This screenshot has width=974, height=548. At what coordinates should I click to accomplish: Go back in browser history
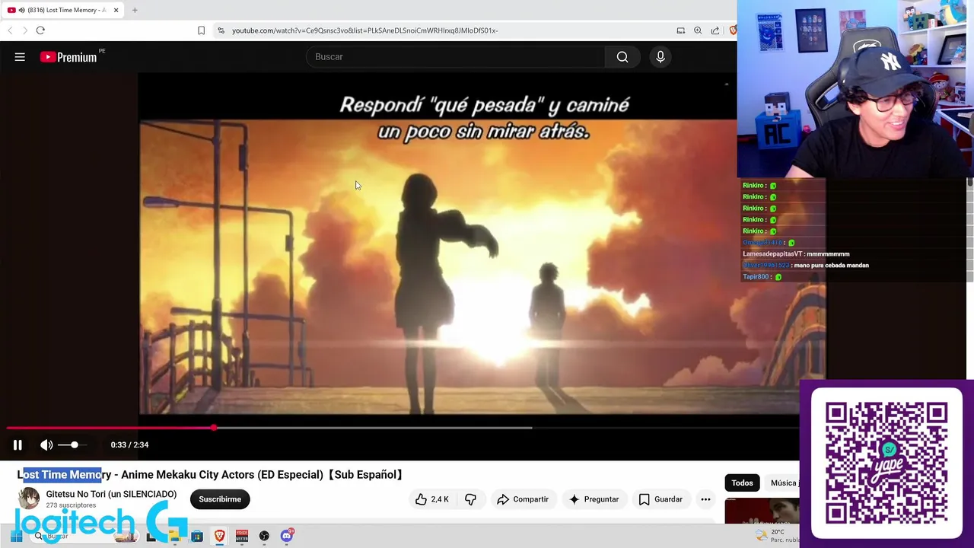[10, 30]
